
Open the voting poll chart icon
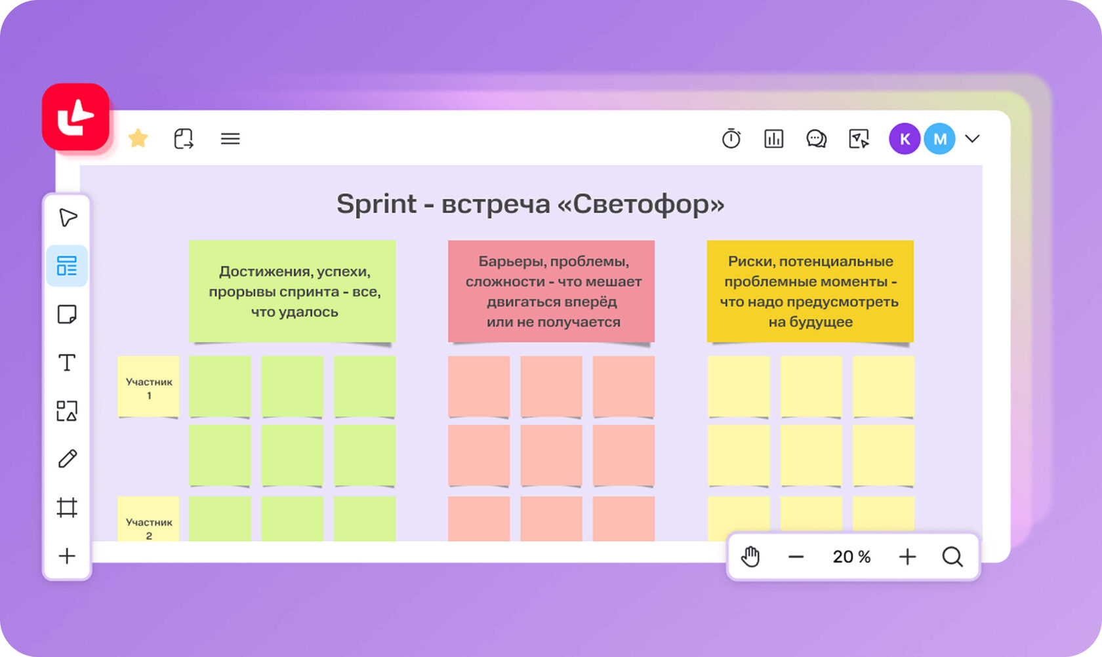[x=774, y=138]
